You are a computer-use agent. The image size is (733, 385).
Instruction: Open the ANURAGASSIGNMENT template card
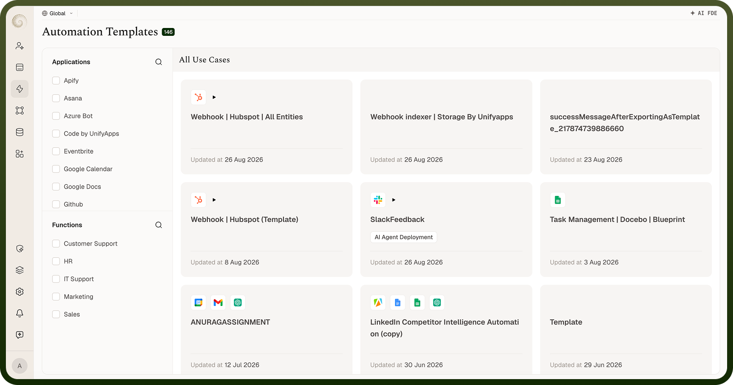267,330
